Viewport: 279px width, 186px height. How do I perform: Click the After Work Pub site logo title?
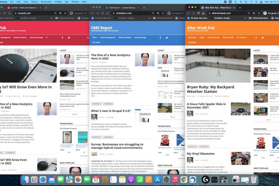[x=201, y=28]
